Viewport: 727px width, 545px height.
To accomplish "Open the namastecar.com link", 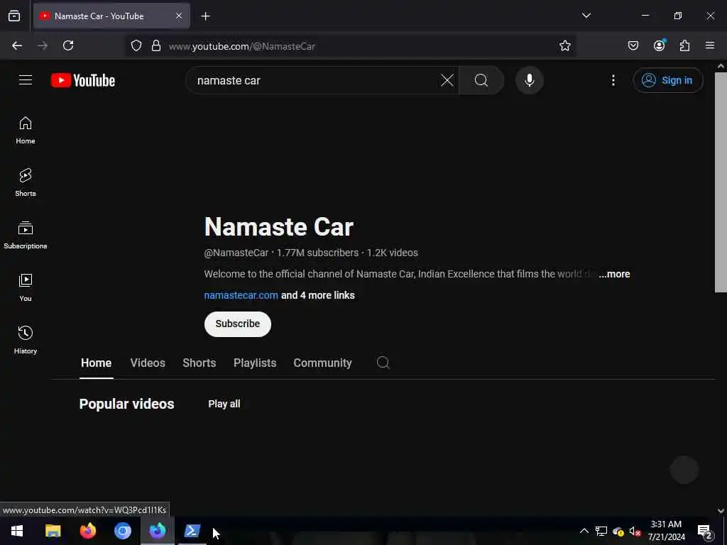I will (x=241, y=295).
